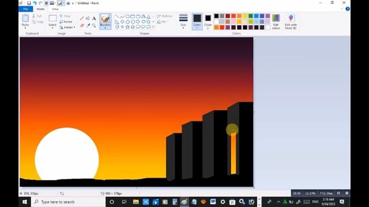Choose the white swatch in second palette row
Screen dimensions: 369x207
pyautogui.click(x=216, y=22)
